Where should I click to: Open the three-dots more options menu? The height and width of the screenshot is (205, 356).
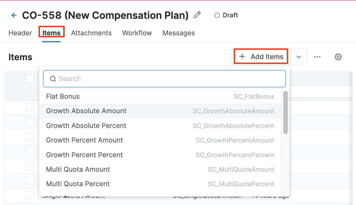tap(317, 57)
